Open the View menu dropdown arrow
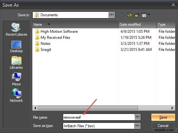 (149, 14)
